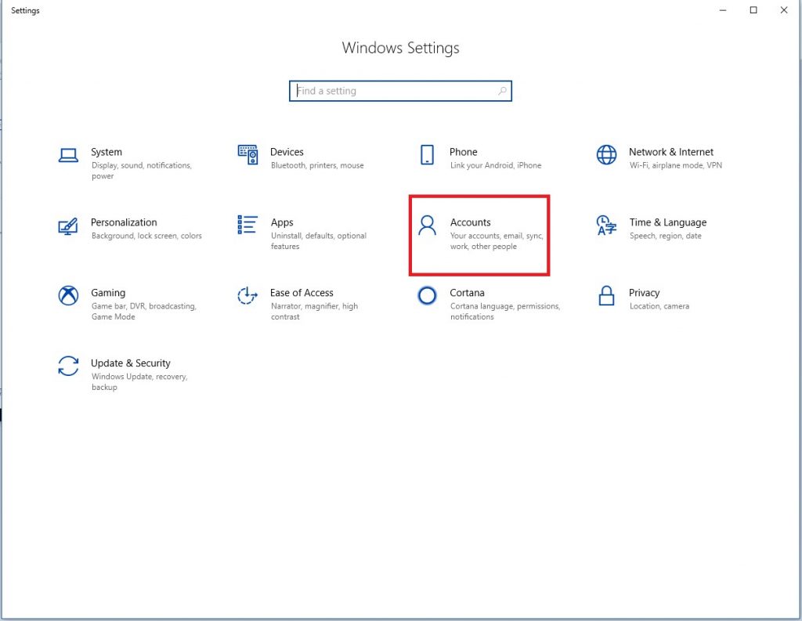Click the System laptop icon
Viewport: 802px width, 621px height.
point(68,155)
